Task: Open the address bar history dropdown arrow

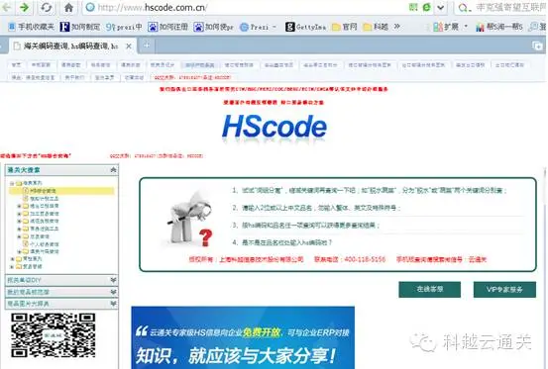Action: pos(441,7)
